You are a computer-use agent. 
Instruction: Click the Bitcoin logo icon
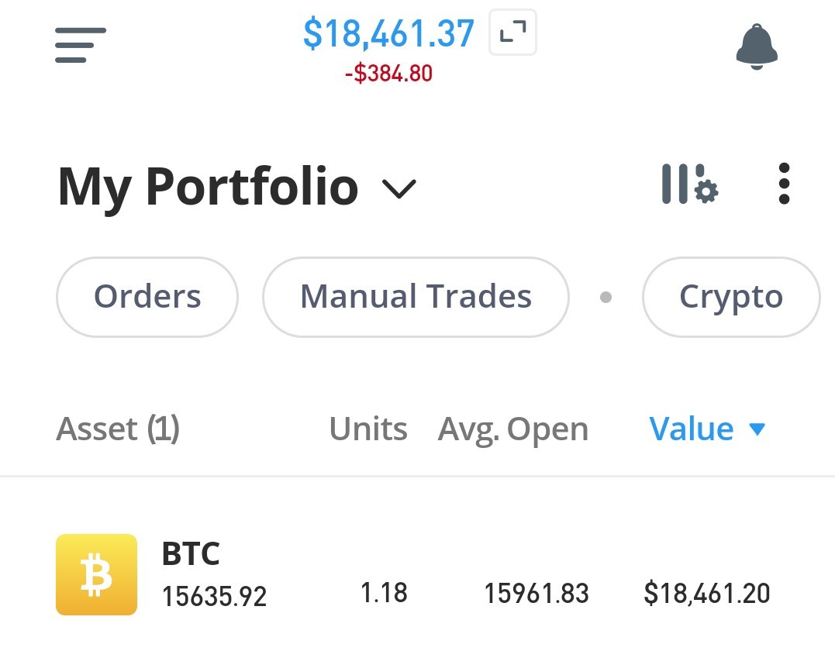tap(96, 574)
